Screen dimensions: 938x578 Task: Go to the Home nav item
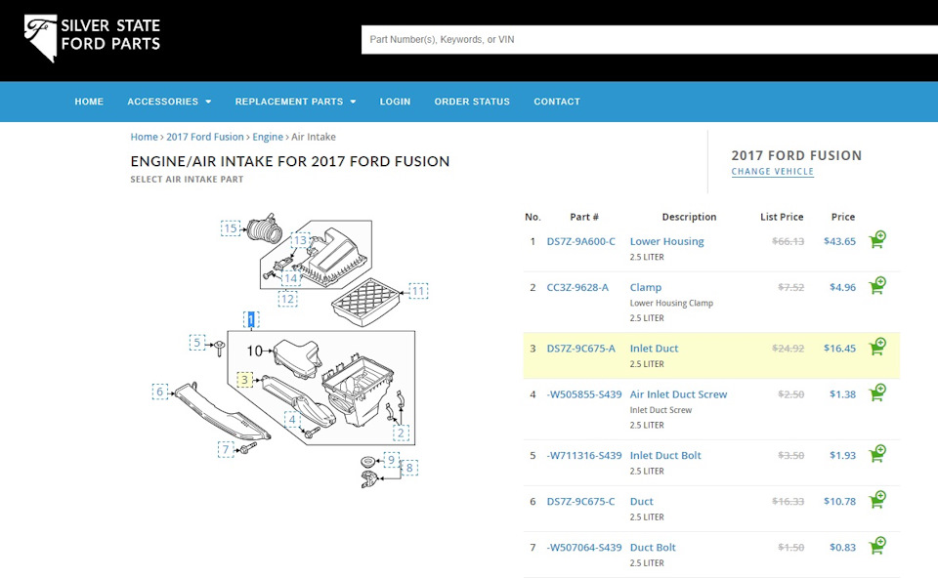pyautogui.click(x=89, y=102)
